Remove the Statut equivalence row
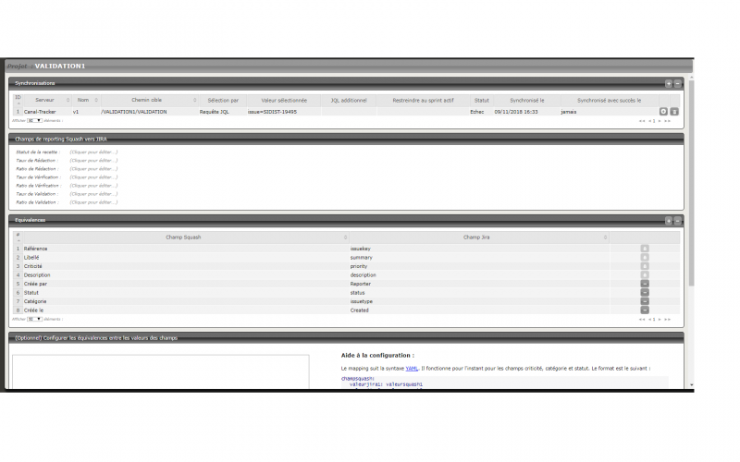The height and width of the screenshot is (462, 740). coord(645,292)
